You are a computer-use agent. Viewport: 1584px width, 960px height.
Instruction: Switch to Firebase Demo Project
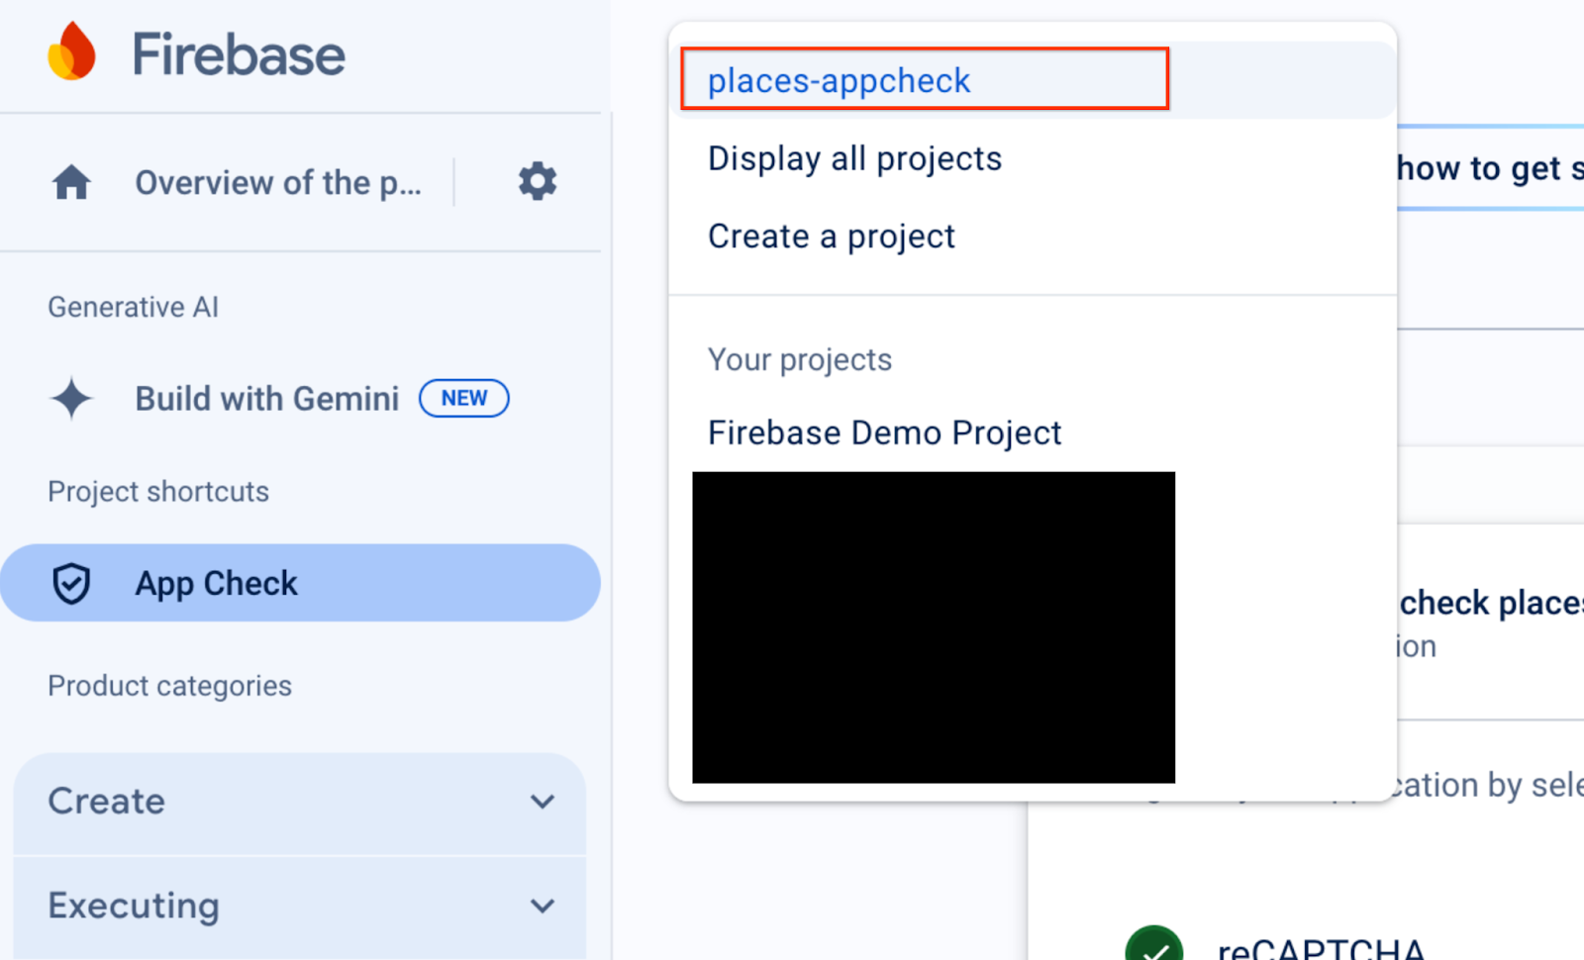coord(884,432)
